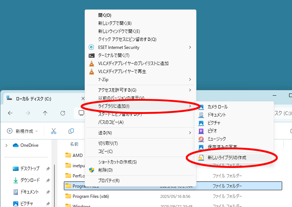The image size is (292, 207).
Task: Click the cut scissors toolbar icon
Action: [x=54, y=131]
